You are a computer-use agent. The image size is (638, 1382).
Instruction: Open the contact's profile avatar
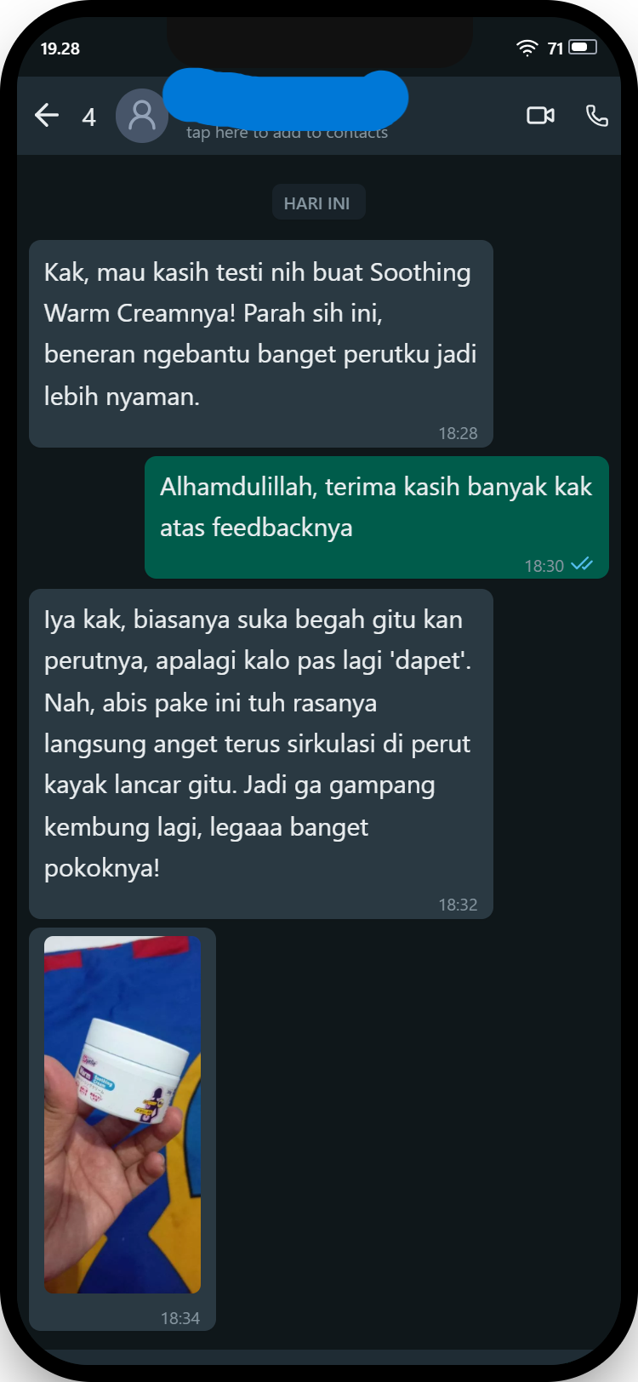(142, 116)
